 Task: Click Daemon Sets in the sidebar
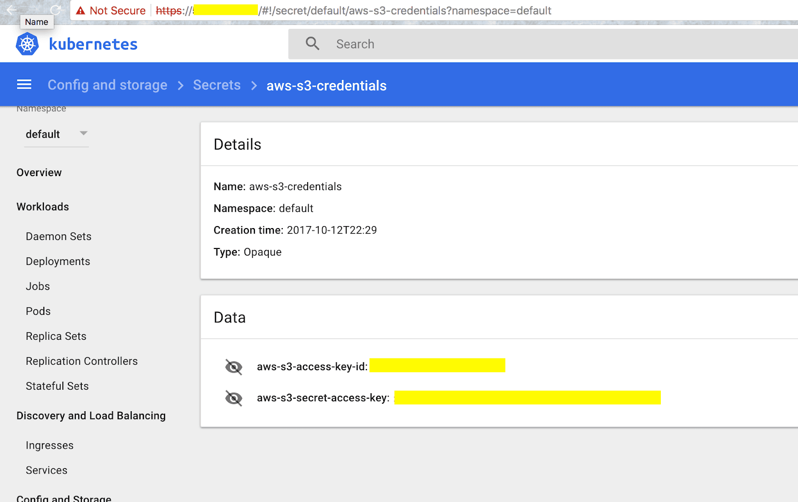(58, 236)
